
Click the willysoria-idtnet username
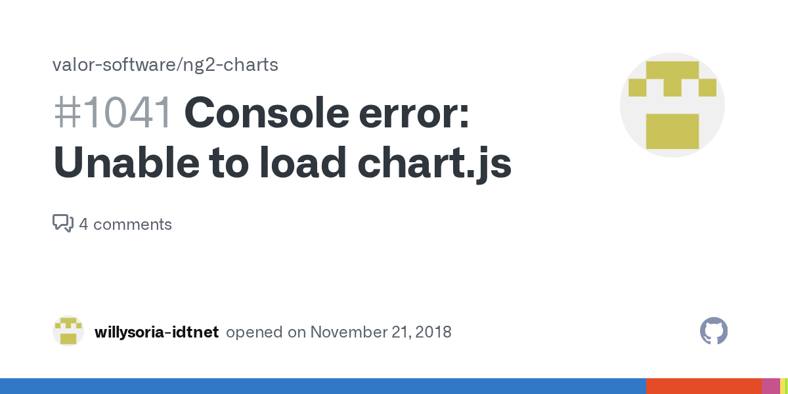point(156,332)
